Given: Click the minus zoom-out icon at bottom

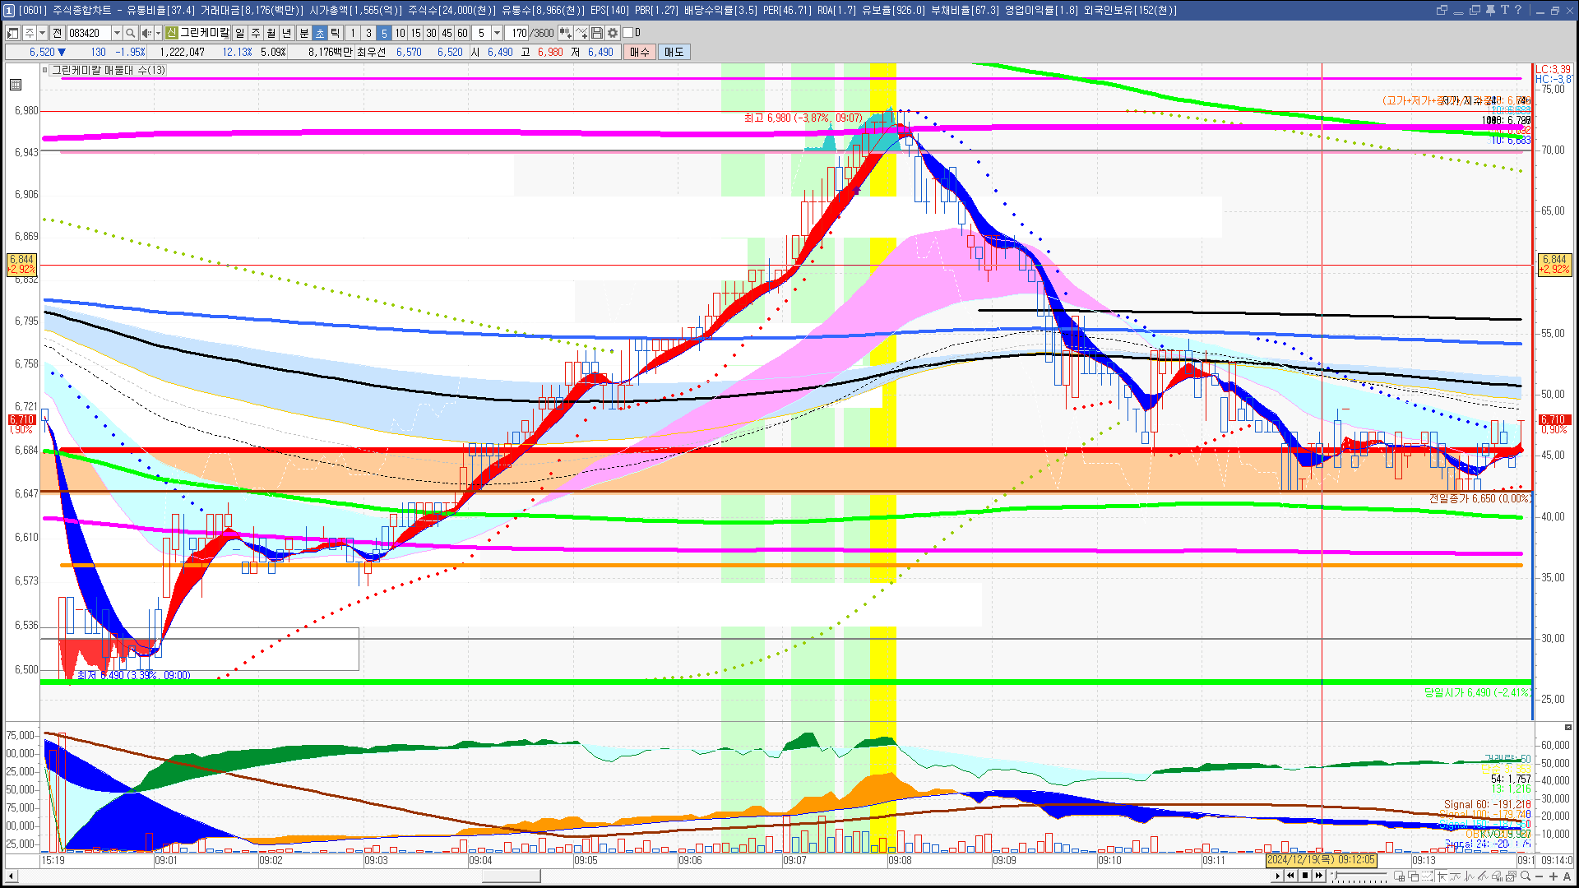Looking at the screenshot, I should click(x=1540, y=876).
